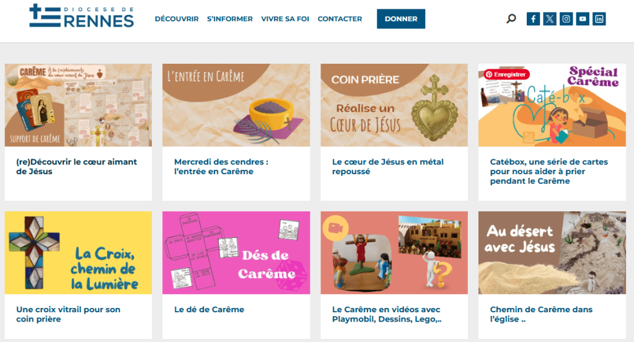
Task: Open the LinkedIn social icon
Action: click(599, 19)
